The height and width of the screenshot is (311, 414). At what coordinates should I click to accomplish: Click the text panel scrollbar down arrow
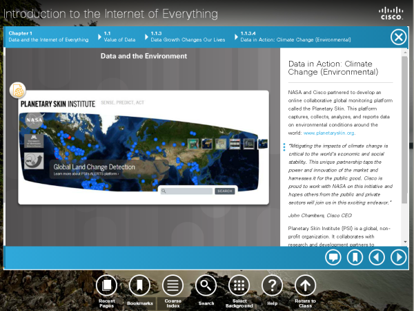[x=405, y=241]
